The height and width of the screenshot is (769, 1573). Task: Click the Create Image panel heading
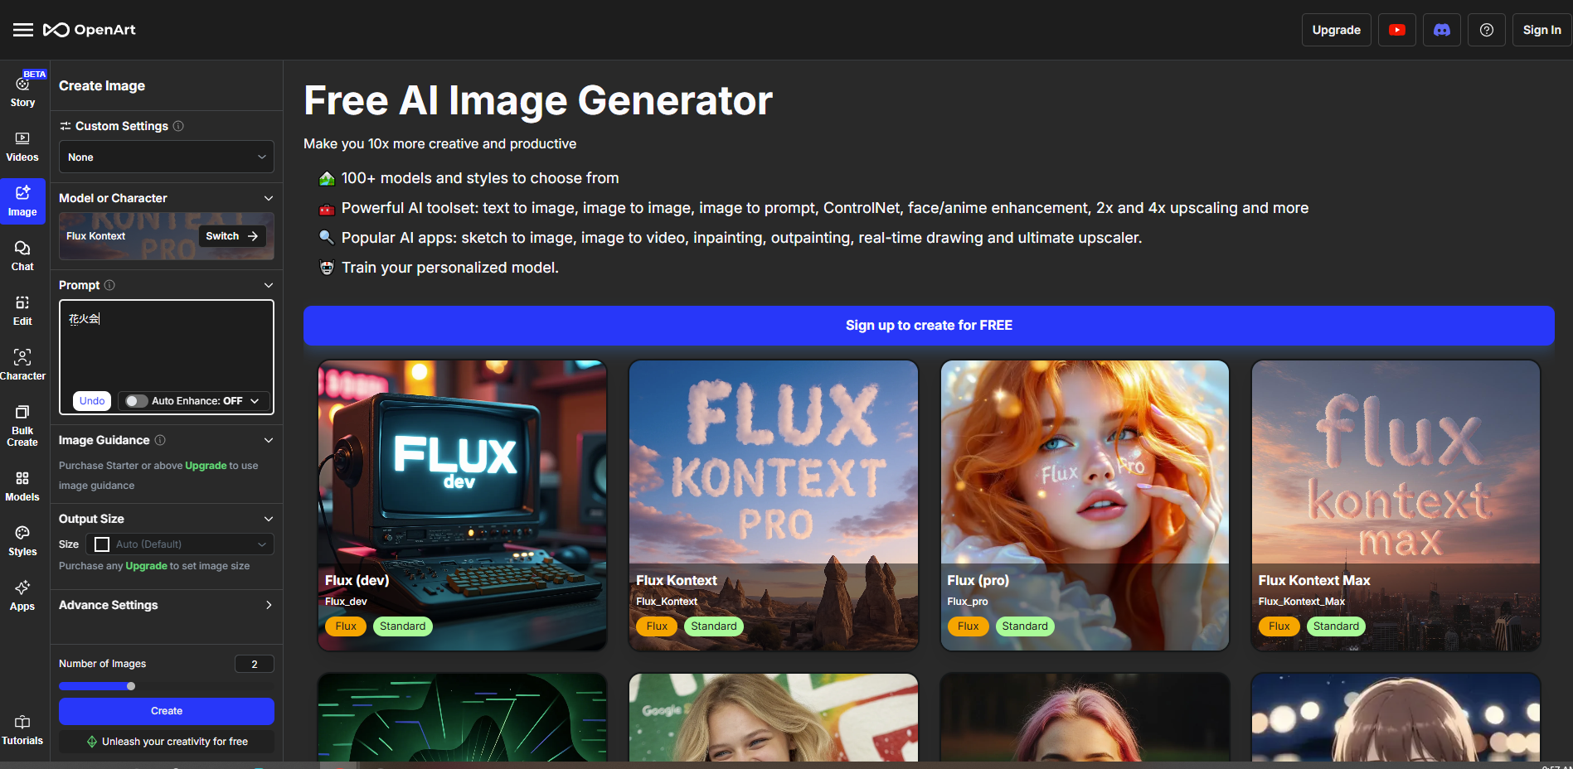point(102,85)
